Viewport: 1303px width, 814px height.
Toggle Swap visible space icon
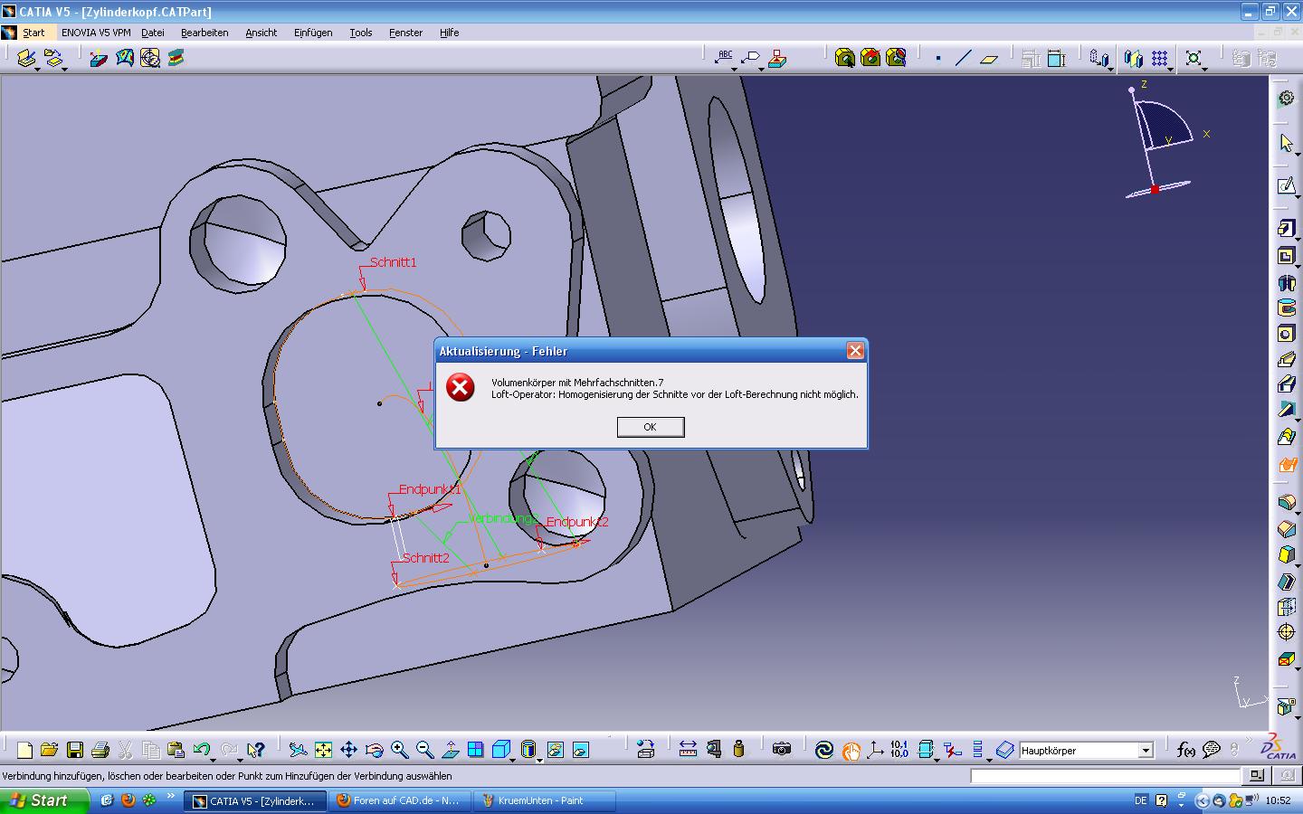tap(580, 750)
